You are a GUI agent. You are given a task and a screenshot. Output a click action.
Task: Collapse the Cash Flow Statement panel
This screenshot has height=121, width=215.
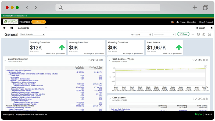[x=5, y=60]
